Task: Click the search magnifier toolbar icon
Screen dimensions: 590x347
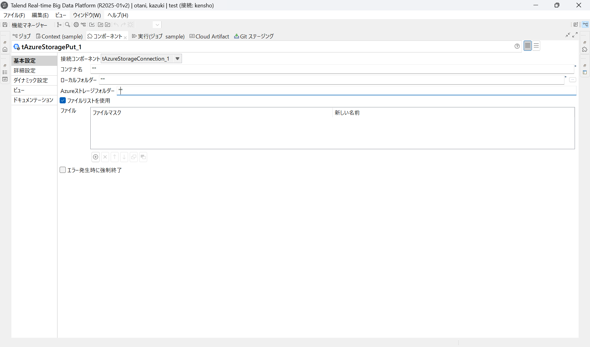Action: (x=67, y=25)
